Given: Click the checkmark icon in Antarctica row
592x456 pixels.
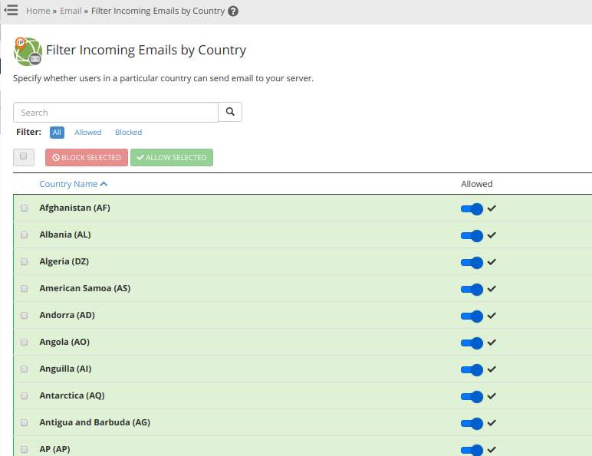Looking at the screenshot, I should click(x=492, y=396).
